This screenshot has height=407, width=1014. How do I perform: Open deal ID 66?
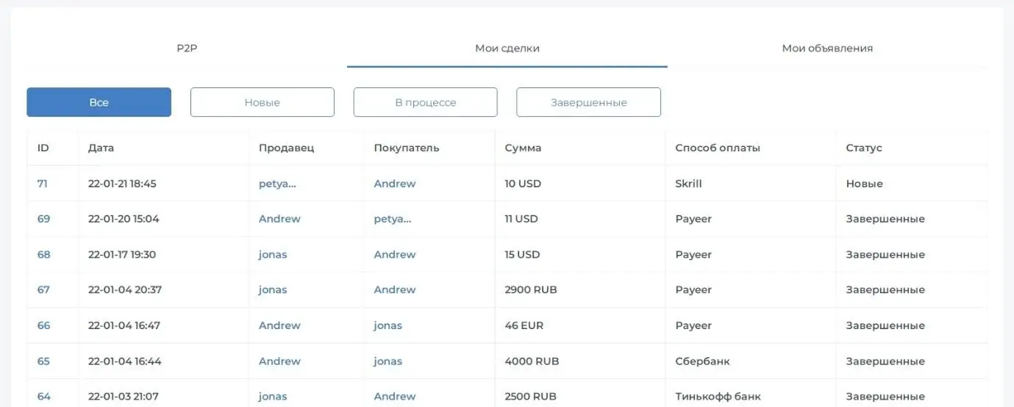[43, 325]
